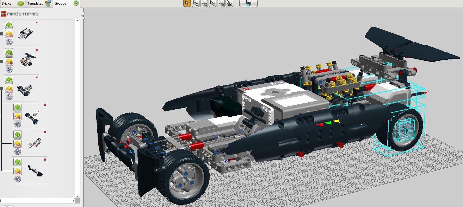The image size is (463, 207).
Task: Switch to the Templates tab
Action: [39, 4]
